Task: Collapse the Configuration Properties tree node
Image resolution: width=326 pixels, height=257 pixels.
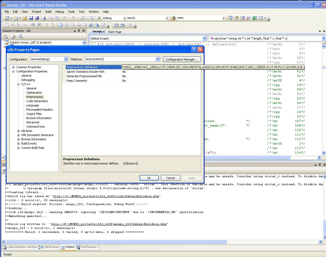Action: click(x=14, y=71)
